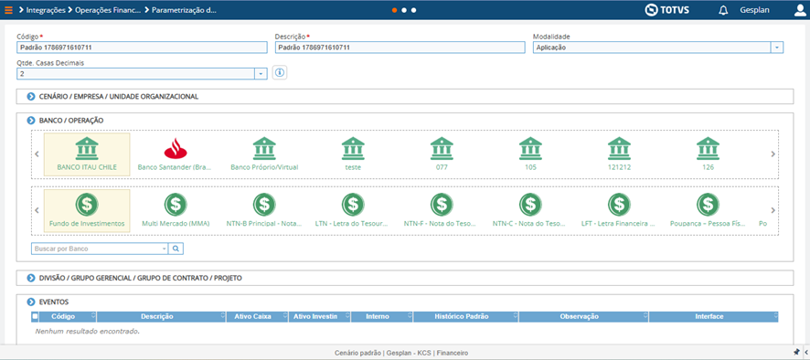Open Qtde. Casas Decimais dropdown
The height and width of the screenshot is (360, 810).
tap(261, 74)
